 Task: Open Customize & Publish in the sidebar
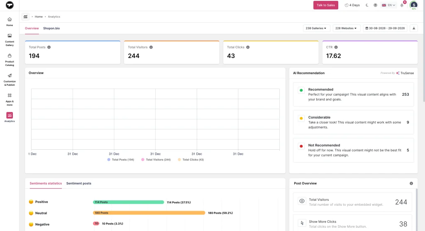(10, 80)
